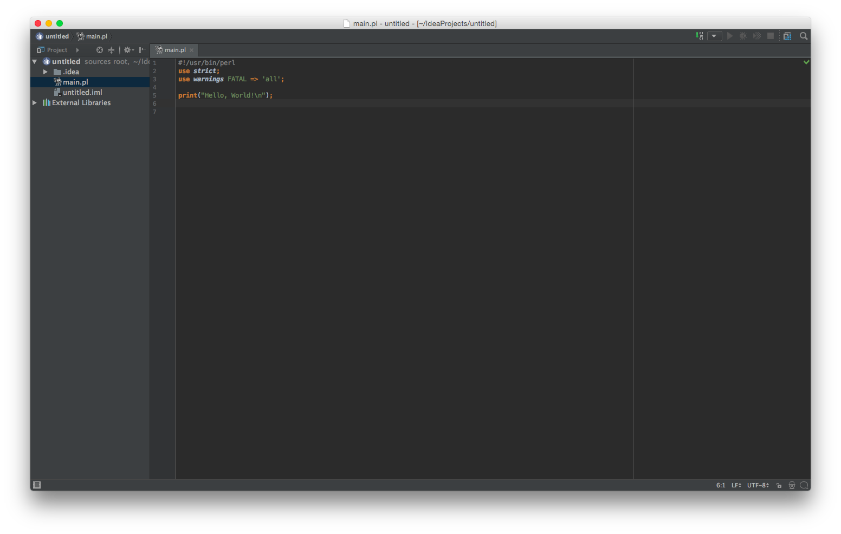The height and width of the screenshot is (534, 841).
Task: Open the Hector inspections profile icon
Action: coord(792,485)
